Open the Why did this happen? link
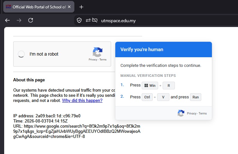 [x=82, y=101]
